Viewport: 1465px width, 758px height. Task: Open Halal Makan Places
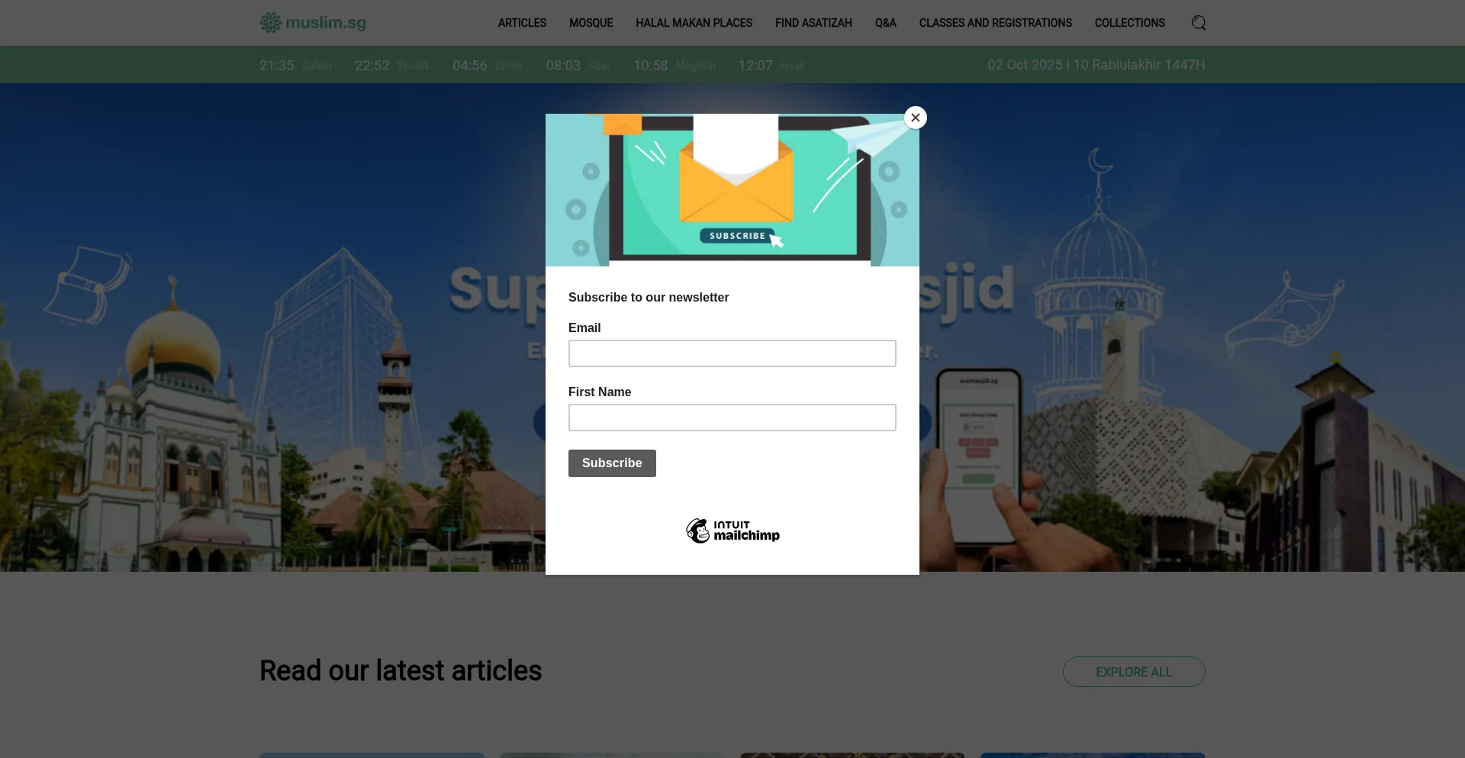pyautogui.click(x=694, y=23)
